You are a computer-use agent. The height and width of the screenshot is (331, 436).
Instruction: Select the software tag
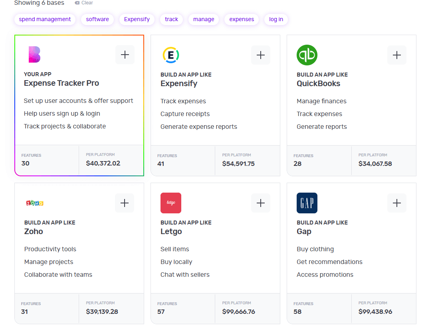97,20
